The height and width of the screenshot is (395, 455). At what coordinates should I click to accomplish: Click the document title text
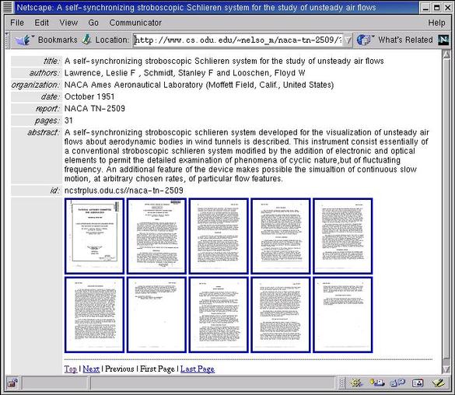(x=224, y=61)
